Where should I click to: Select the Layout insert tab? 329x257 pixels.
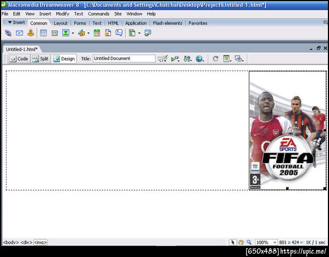(61, 23)
